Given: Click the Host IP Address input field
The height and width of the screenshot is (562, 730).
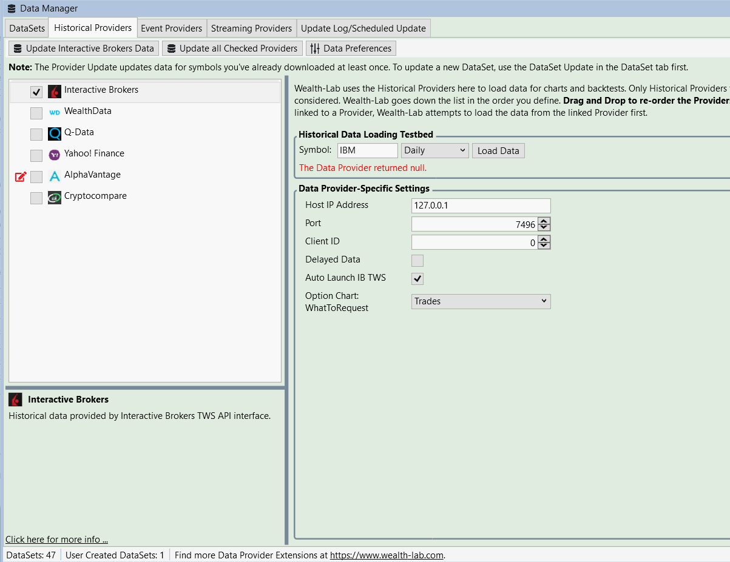Looking at the screenshot, I should click(481, 206).
